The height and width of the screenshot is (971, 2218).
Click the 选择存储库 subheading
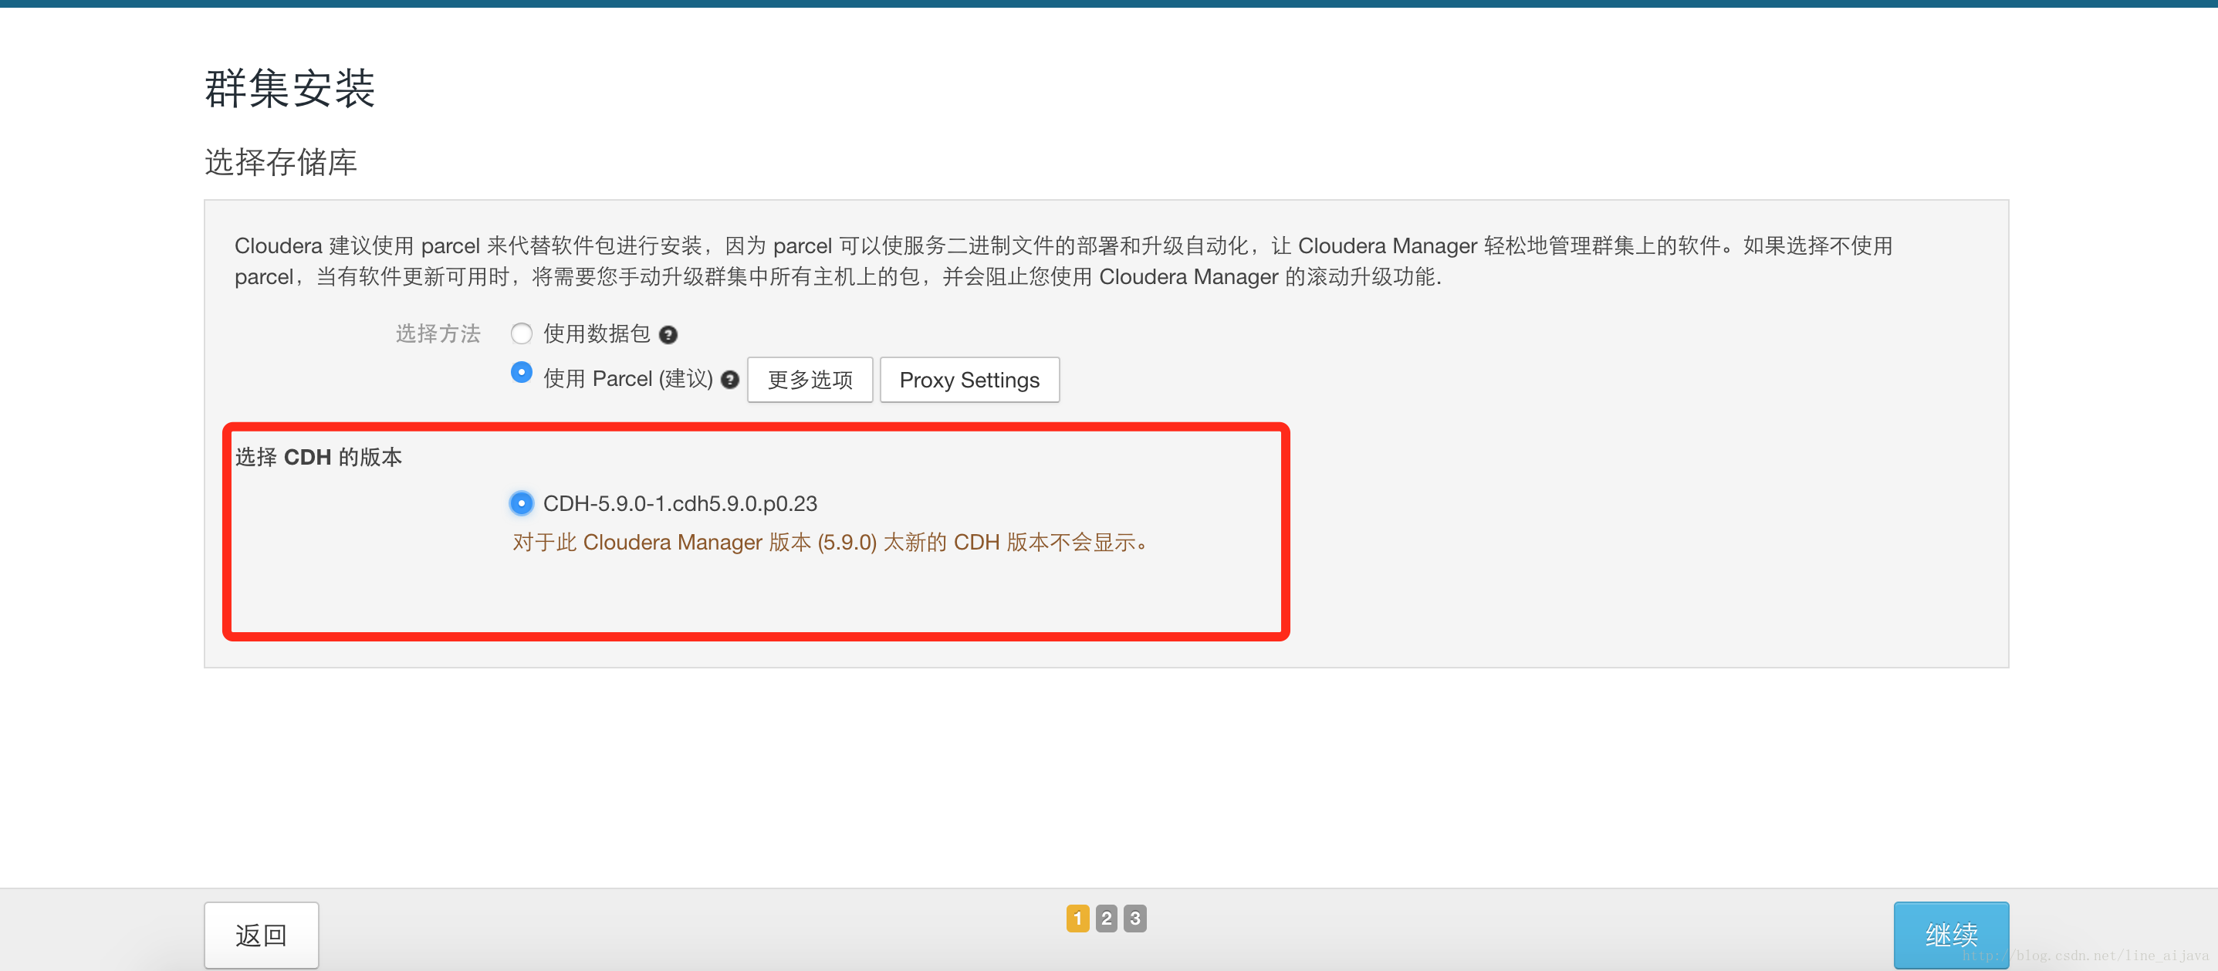pos(281,162)
